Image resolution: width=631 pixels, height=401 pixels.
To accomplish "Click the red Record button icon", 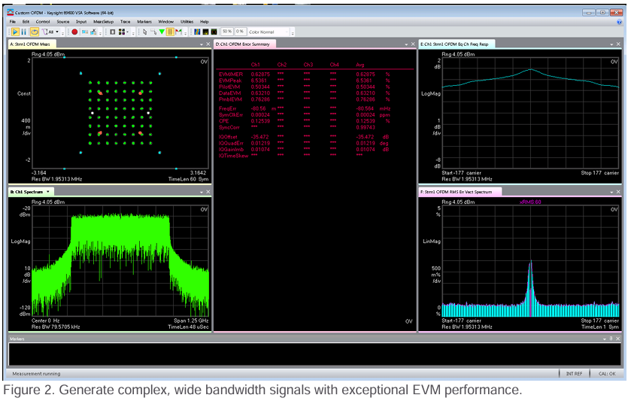I will pos(74,32).
